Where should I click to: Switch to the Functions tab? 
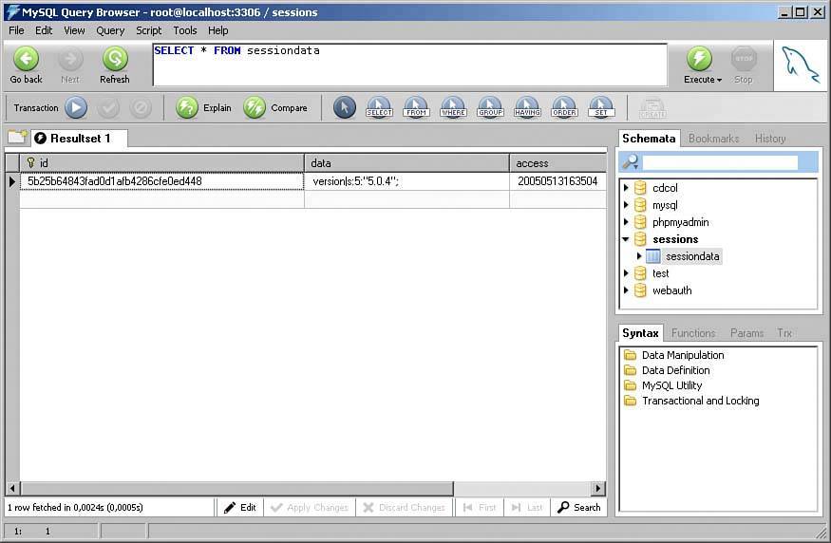tap(693, 333)
